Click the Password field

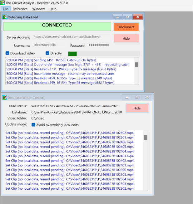[x=99, y=45]
